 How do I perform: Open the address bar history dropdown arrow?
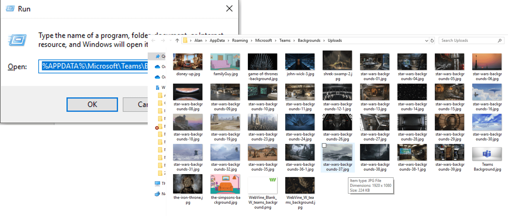pyautogui.click(x=427, y=41)
